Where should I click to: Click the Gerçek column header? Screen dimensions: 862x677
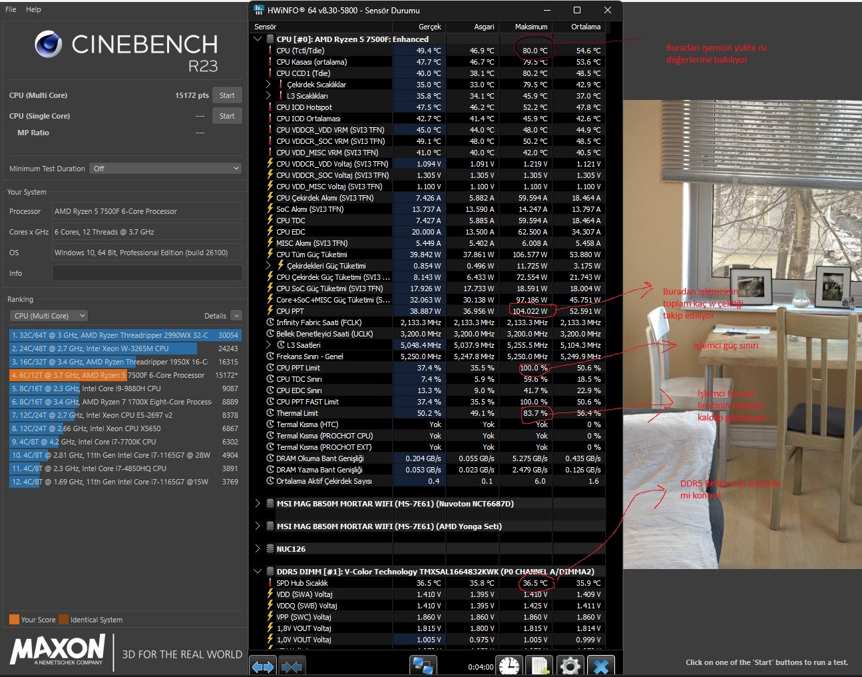pyautogui.click(x=419, y=27)
